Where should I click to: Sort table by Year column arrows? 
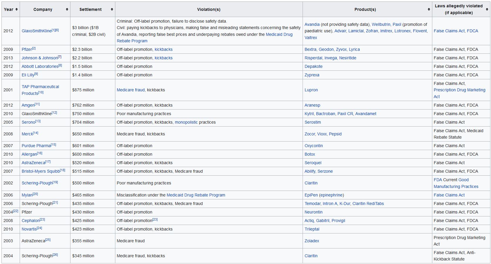pos(16,9)
